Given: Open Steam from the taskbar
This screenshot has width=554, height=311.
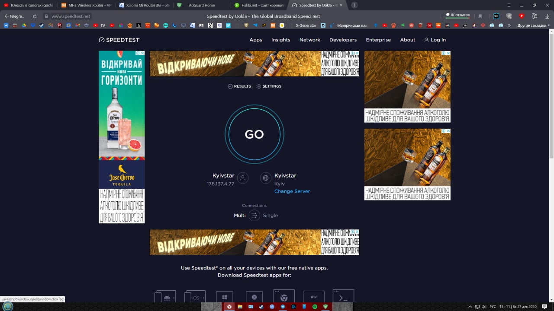Looking at the screenshot, I should click(261, 306).
